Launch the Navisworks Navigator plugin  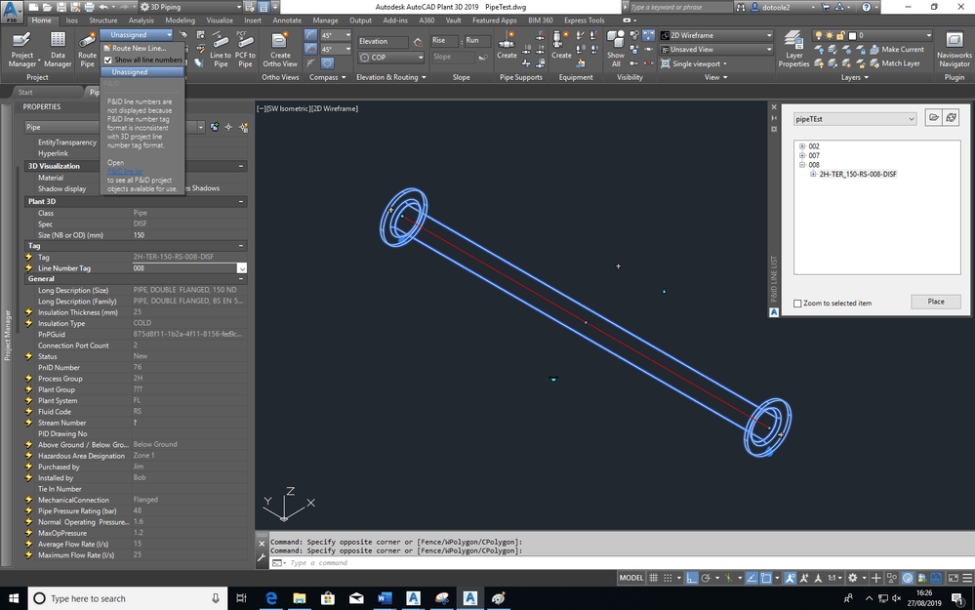coord(954,49)
